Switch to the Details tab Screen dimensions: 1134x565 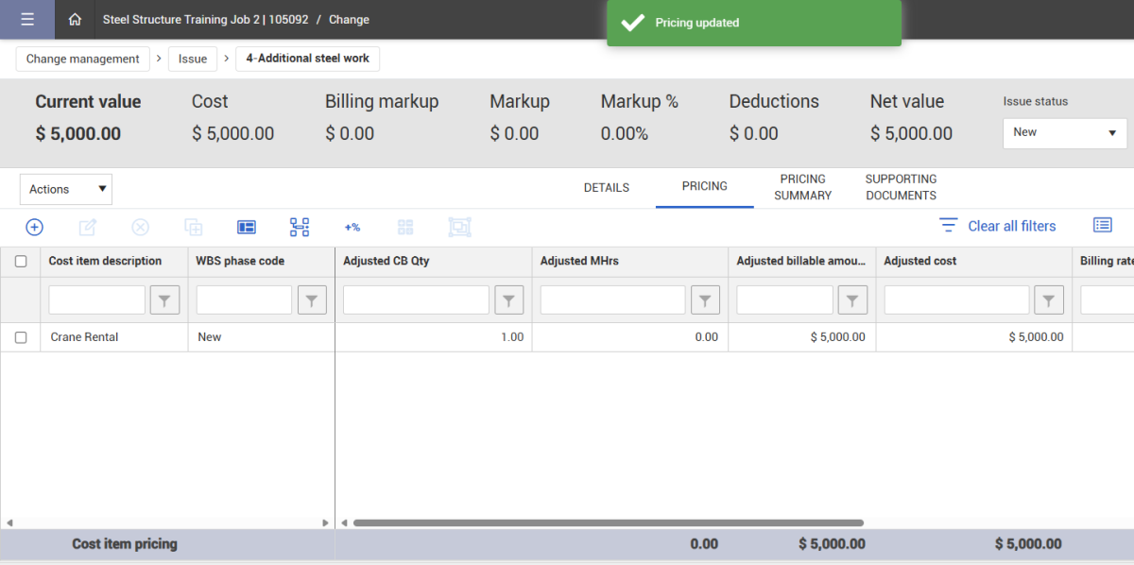tap(607, 188)
